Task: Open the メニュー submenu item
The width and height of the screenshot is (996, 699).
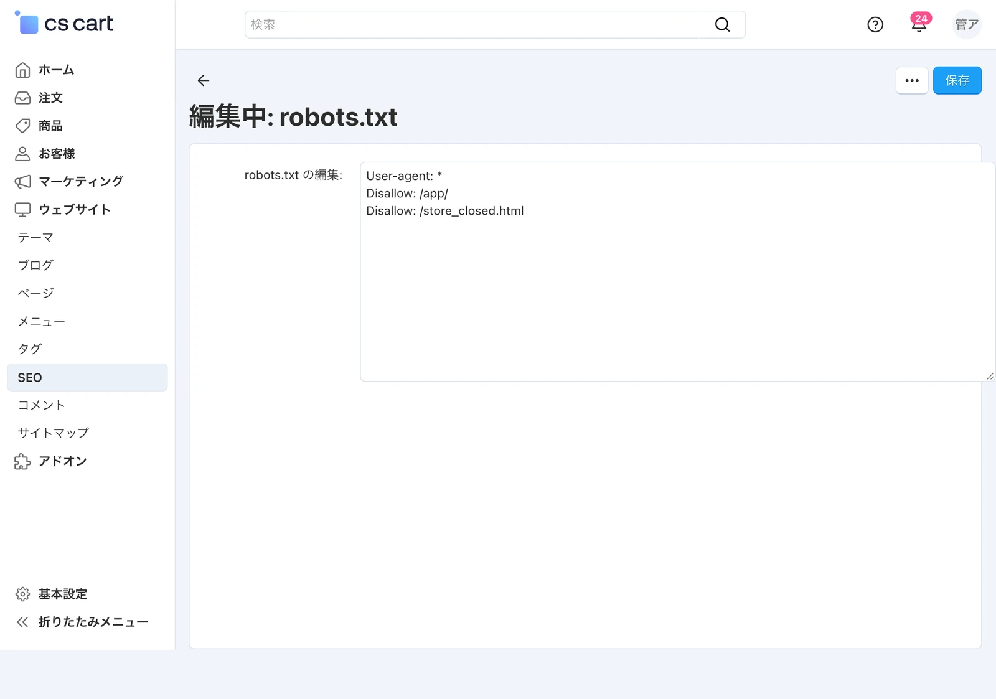Action: click(41, 321)
